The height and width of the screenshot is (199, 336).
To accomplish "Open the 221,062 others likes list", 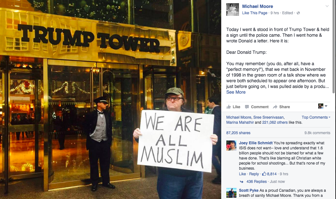I will coord(275,122).
